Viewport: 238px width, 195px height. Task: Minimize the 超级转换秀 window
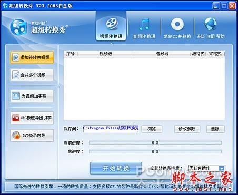(216, 6)
